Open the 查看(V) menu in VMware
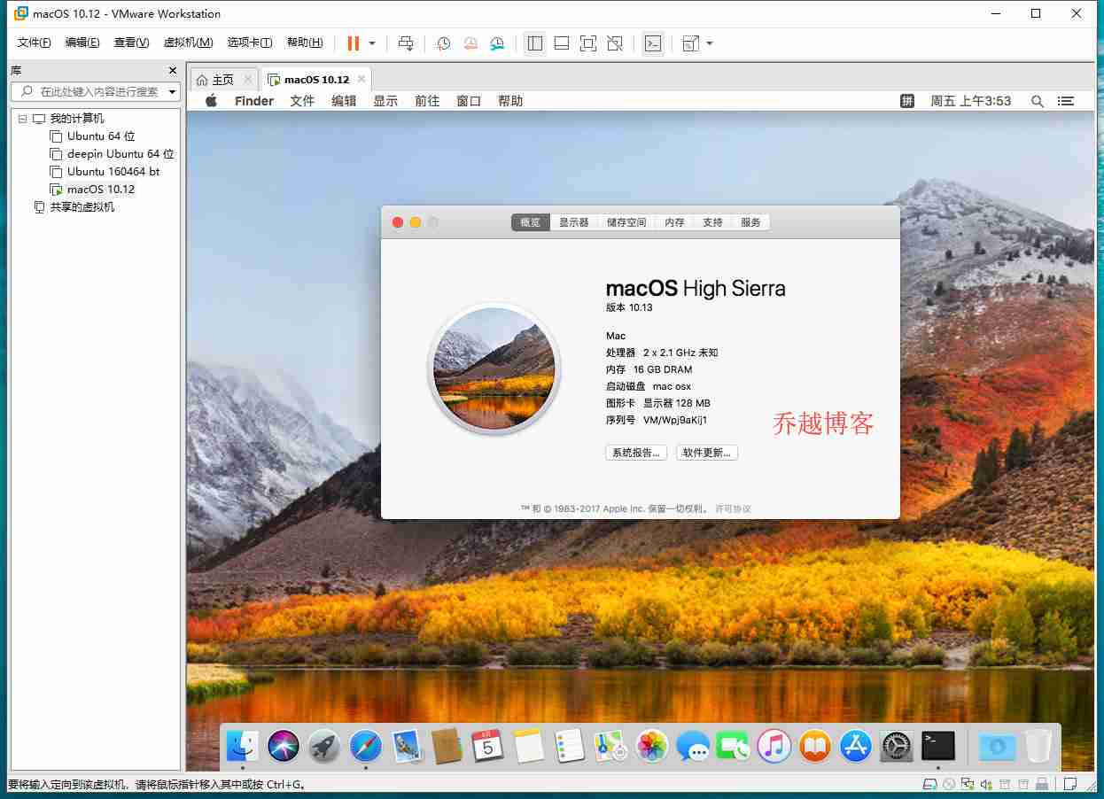 [131, 43]
